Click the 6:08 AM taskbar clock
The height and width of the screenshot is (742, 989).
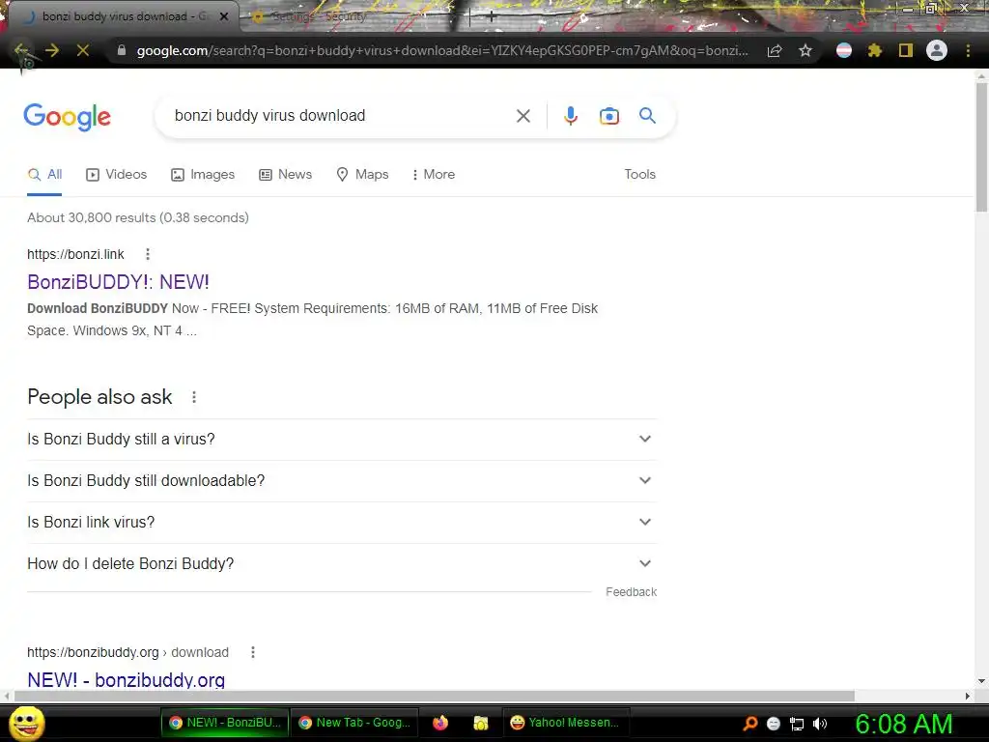tap(904, 724)
